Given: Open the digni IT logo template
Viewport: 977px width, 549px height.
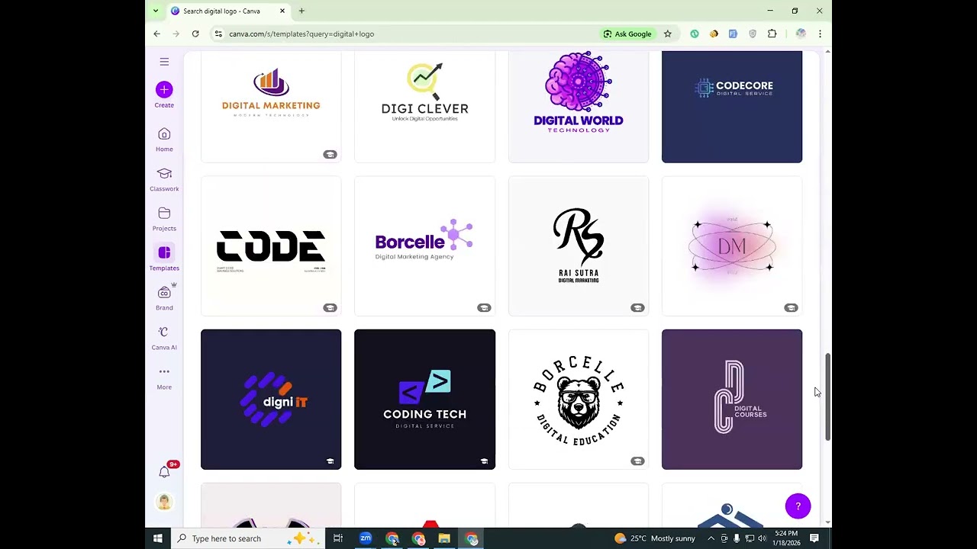Looking at the screenshot, I should 271,400.
